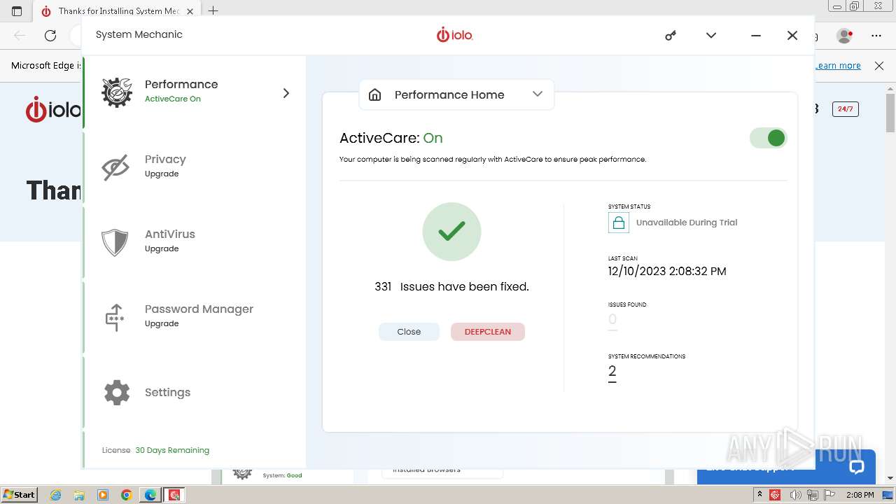Click the last scan date text
Screen dimensions: 896x504
pos(667,272)
